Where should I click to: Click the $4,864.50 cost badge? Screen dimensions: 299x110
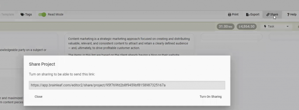[246, 26]
